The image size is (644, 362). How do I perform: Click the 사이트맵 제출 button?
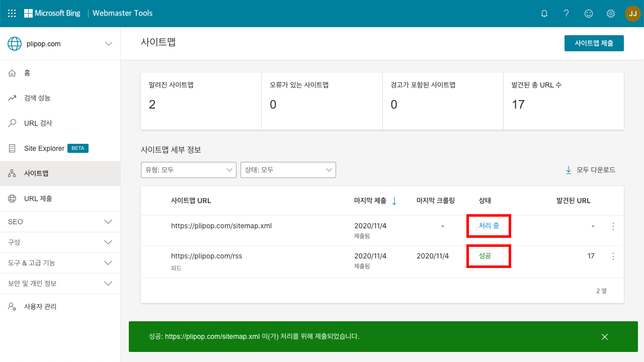click(x=594, y=43)
